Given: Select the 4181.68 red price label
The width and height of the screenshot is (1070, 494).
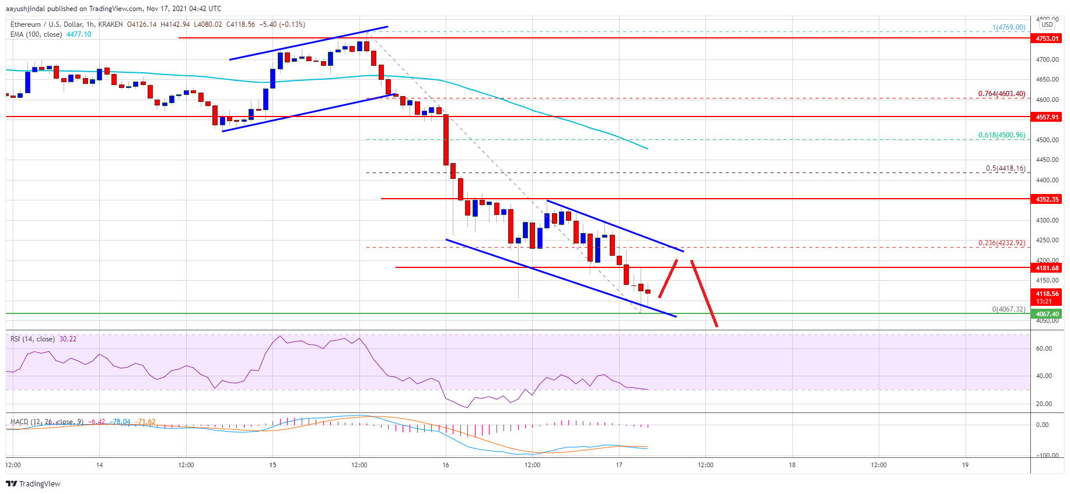Looking at the screenshot, I should point(1047,268).
